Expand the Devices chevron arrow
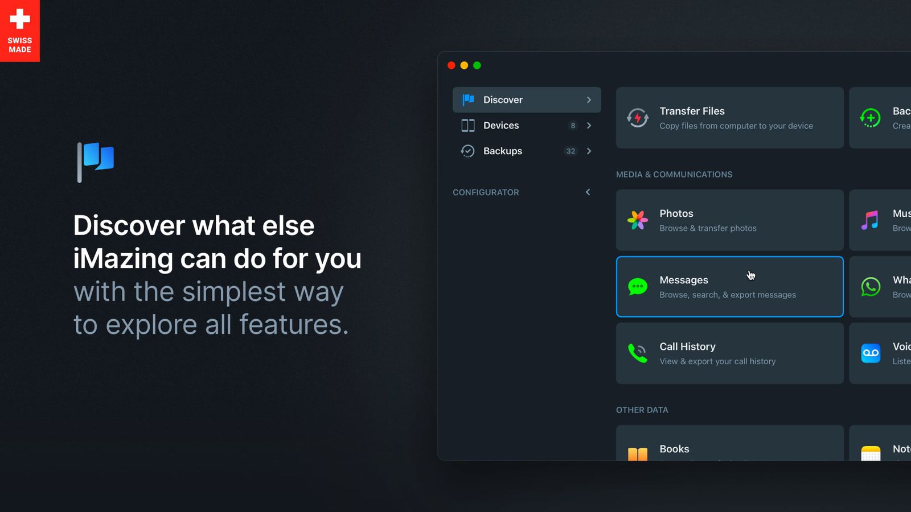This screenshot has width=911, height=512. [589, 126]
